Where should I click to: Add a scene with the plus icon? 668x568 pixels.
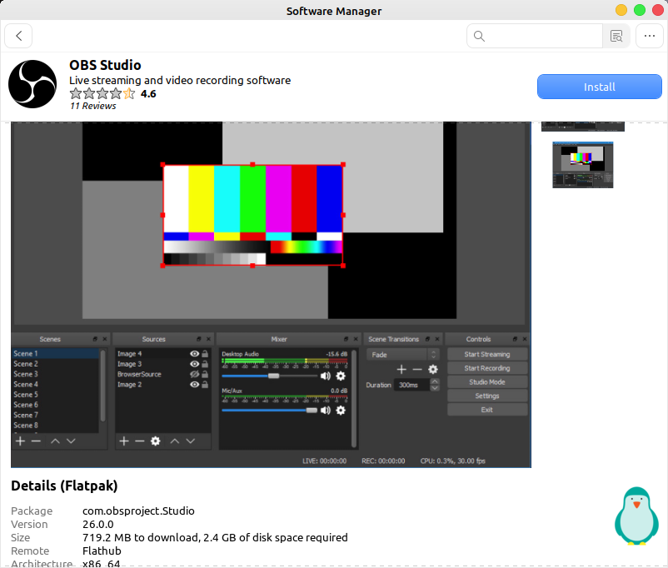point(20,441)
